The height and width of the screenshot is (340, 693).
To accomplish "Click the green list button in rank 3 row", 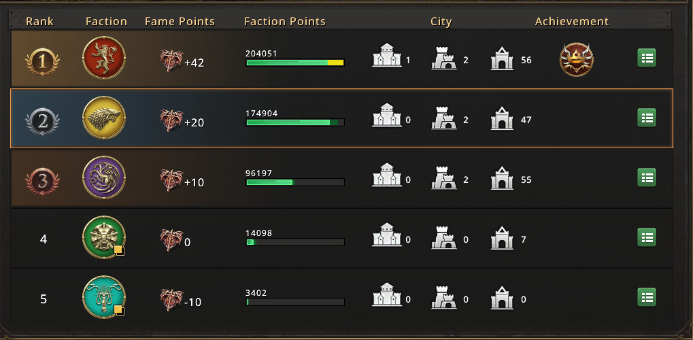I will pyautogui.click(x=647, y=177).
